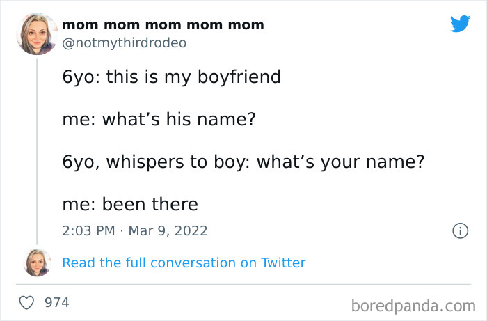Click the 2:03 PM timestamp
This screenshot has height=321, width=487.
(x=88, y=230)
